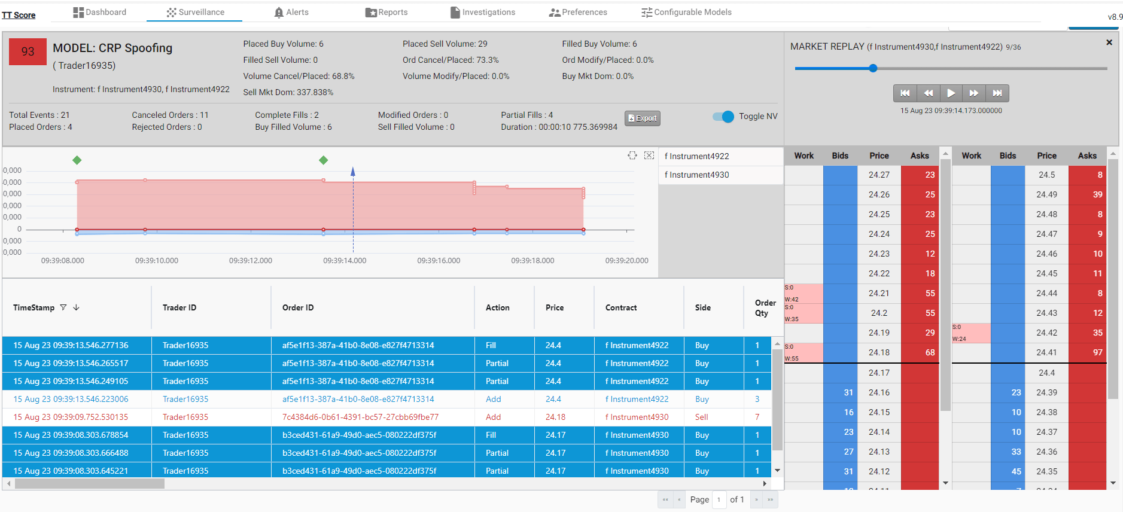Click the page number input field
Image resolution: width=1123 pixels, height=512 pixels.
click(719, 499)
